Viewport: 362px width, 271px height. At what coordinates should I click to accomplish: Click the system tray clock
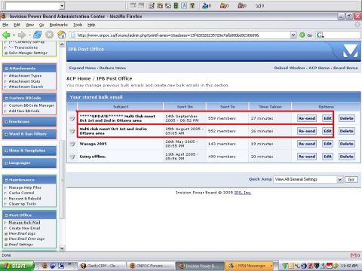[x=349, y=266]
